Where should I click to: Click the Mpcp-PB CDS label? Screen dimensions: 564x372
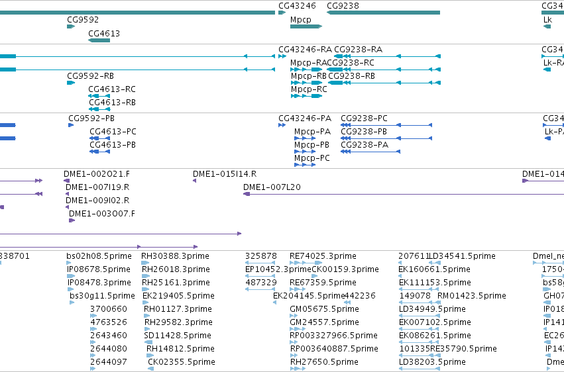[x=311, y=145]
